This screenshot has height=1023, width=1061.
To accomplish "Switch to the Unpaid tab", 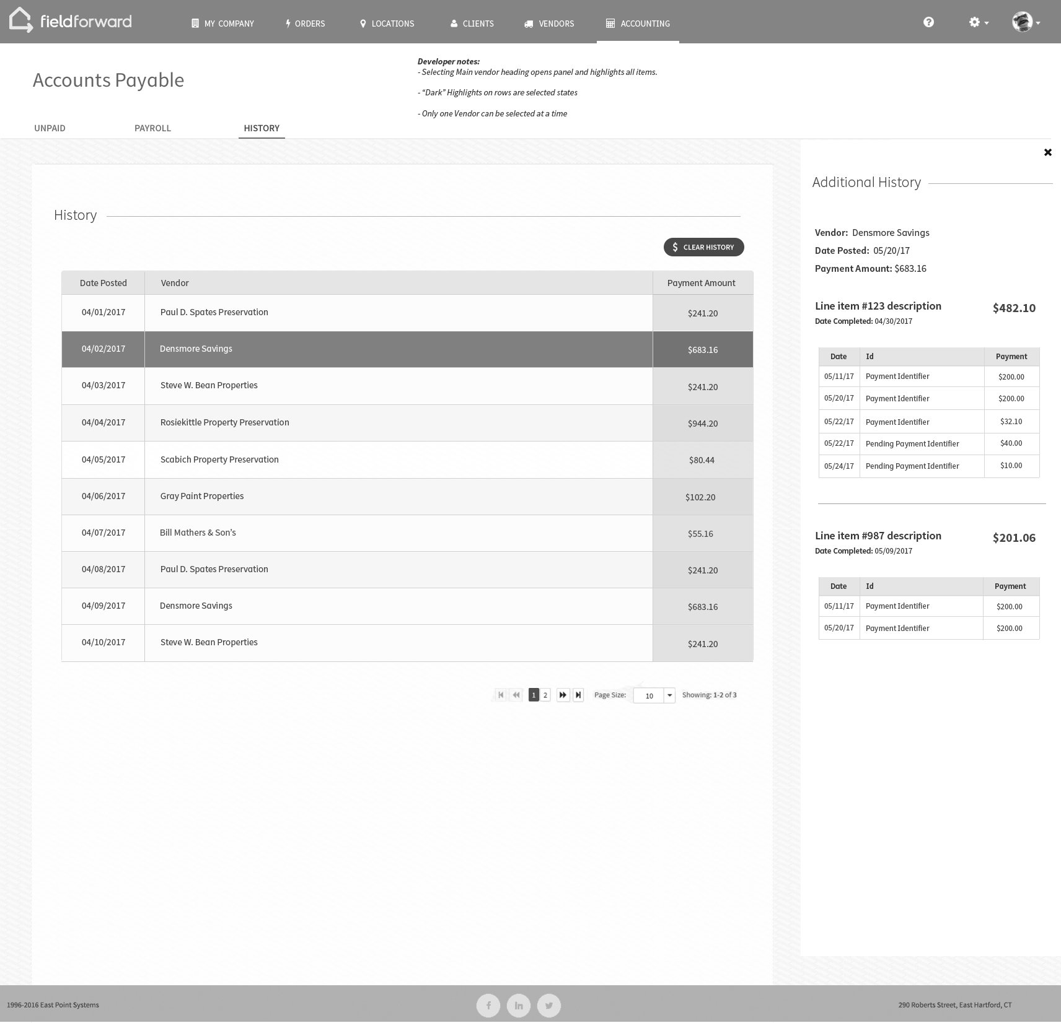I will (50, 128).
